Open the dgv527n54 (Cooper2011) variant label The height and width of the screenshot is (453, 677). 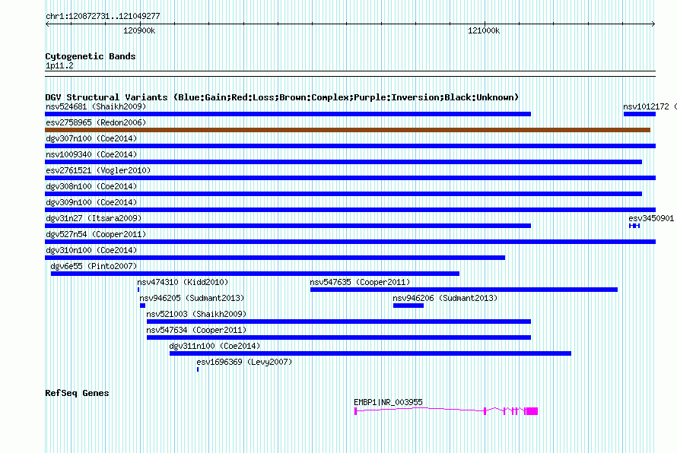pyautogui.click(x=96, y=234)
